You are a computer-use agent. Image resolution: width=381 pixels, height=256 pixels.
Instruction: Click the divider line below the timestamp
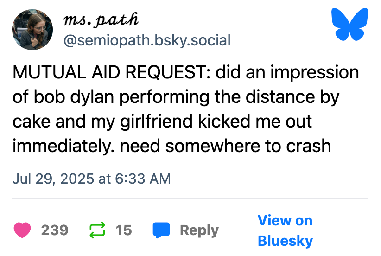click(190, 199)
